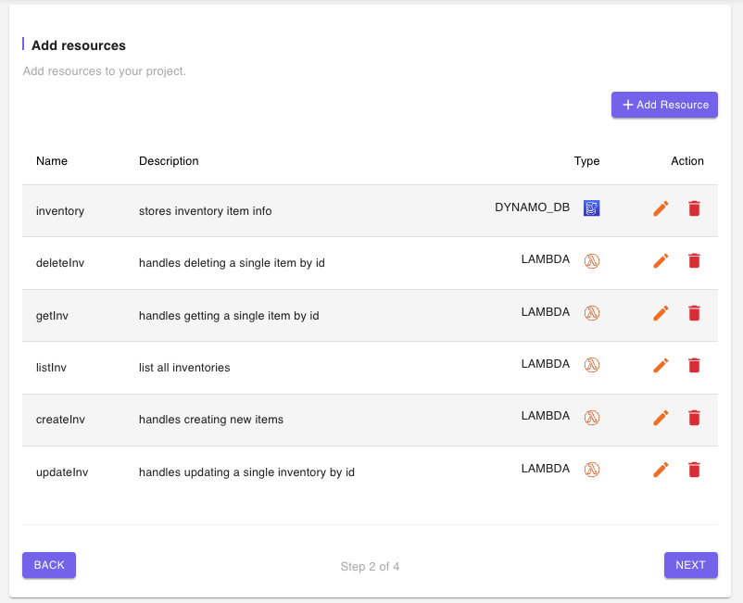Viewport: 743px width, 603px height.
Task: Edit the updateInv resource
Action: click(661, 470)
